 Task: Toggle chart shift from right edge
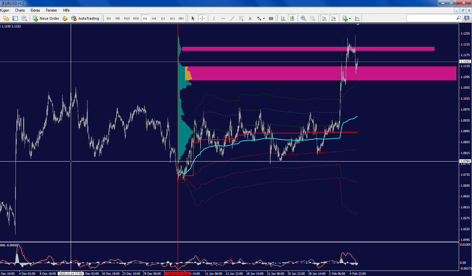(x=334, y=18)
